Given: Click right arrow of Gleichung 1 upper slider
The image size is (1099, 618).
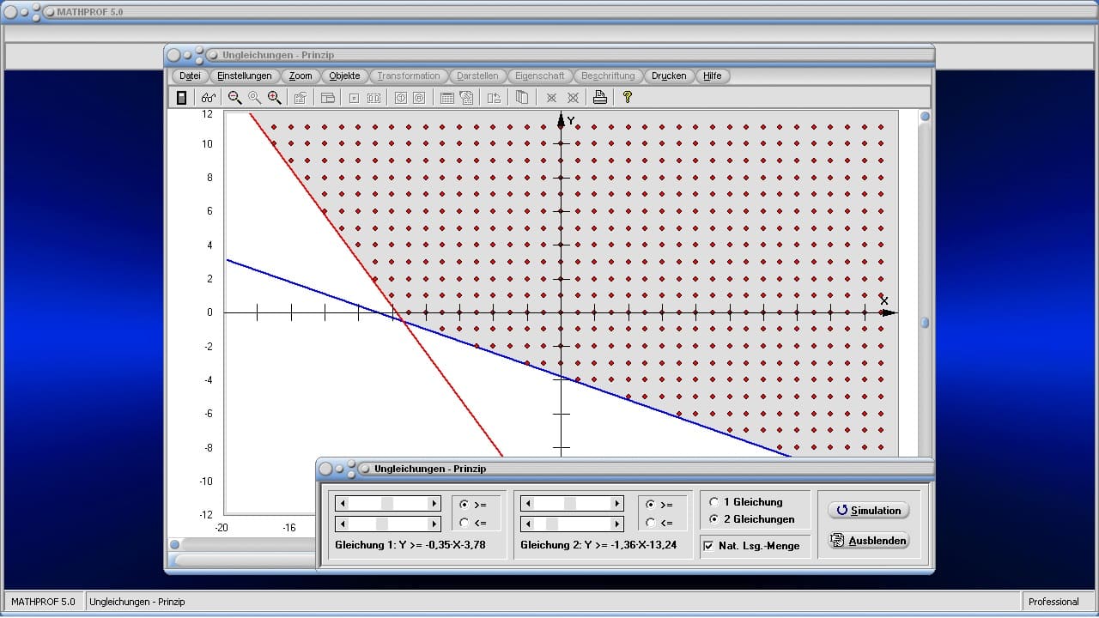Looking at the screenshot, I should pos(434,504).
